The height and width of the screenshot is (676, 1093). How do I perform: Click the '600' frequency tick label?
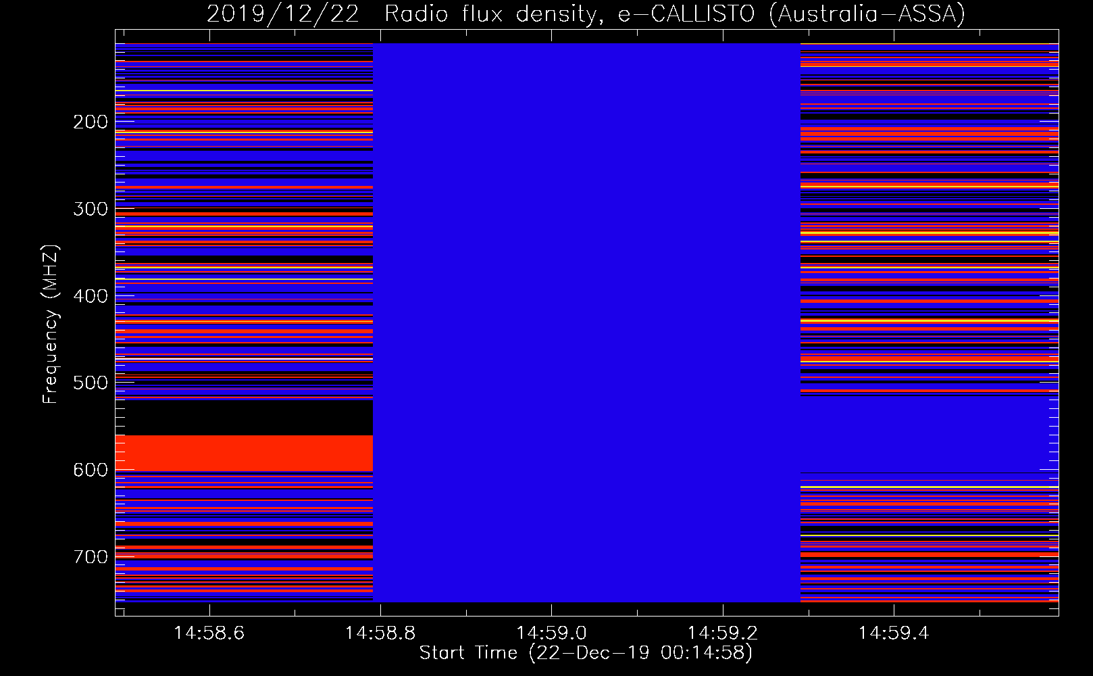pos(91,470)
